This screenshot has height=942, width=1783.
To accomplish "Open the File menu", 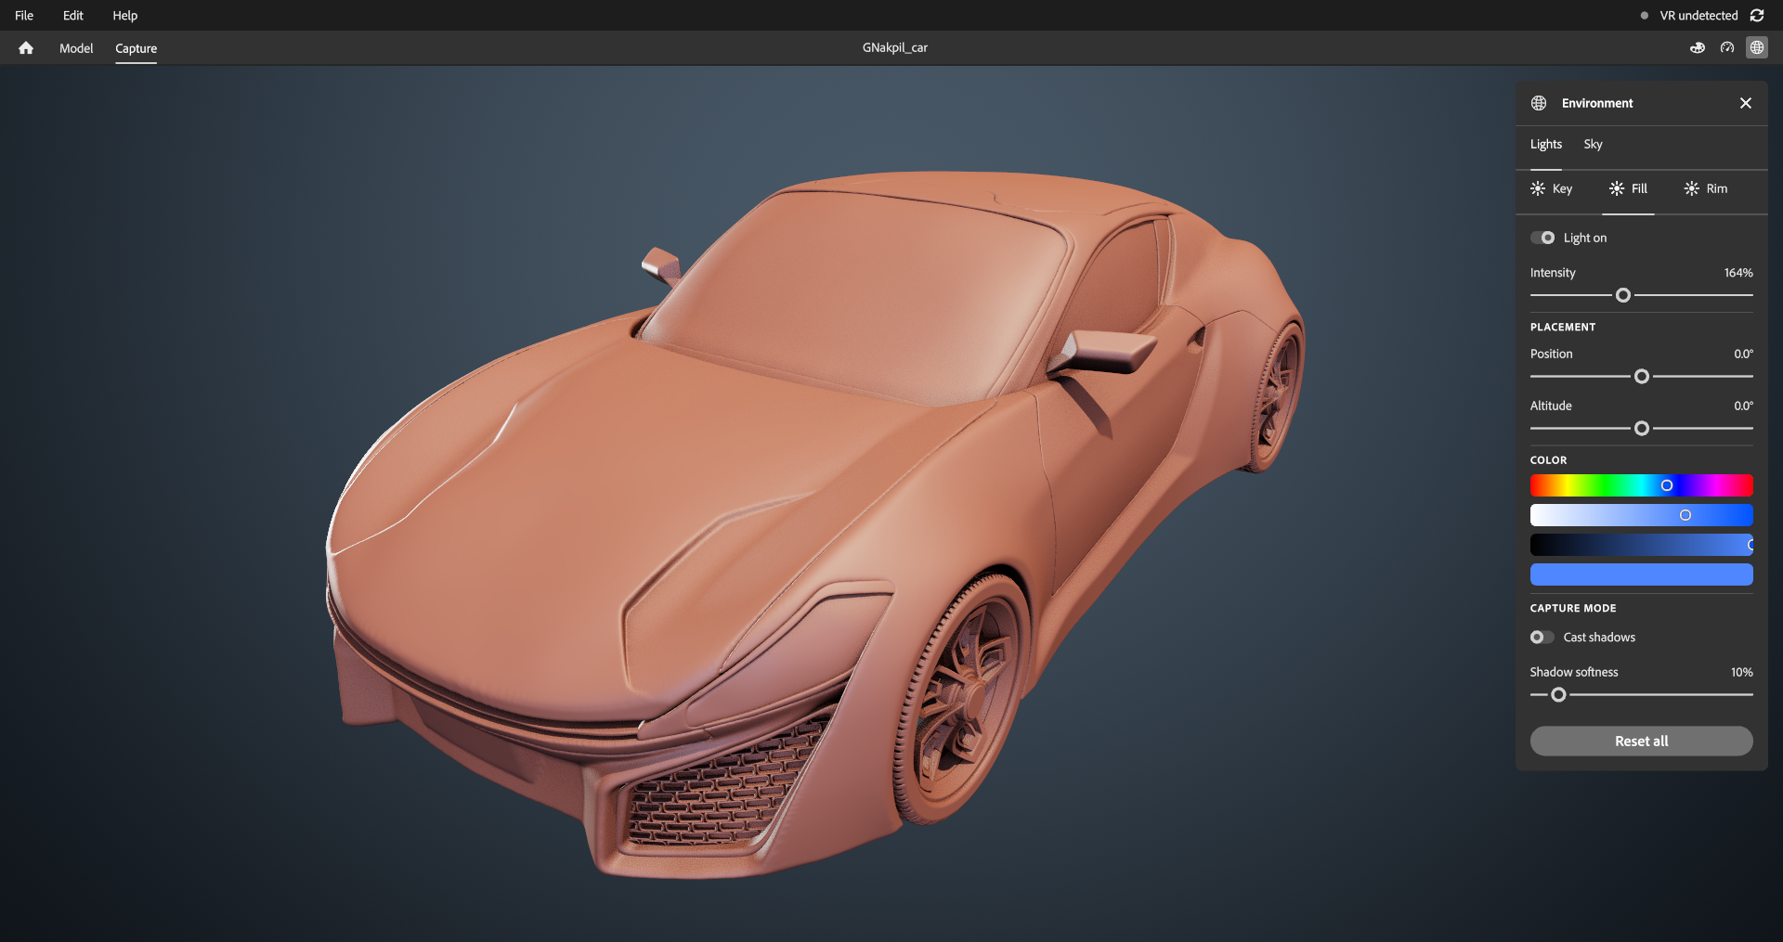I will click(x=24, y=16).
